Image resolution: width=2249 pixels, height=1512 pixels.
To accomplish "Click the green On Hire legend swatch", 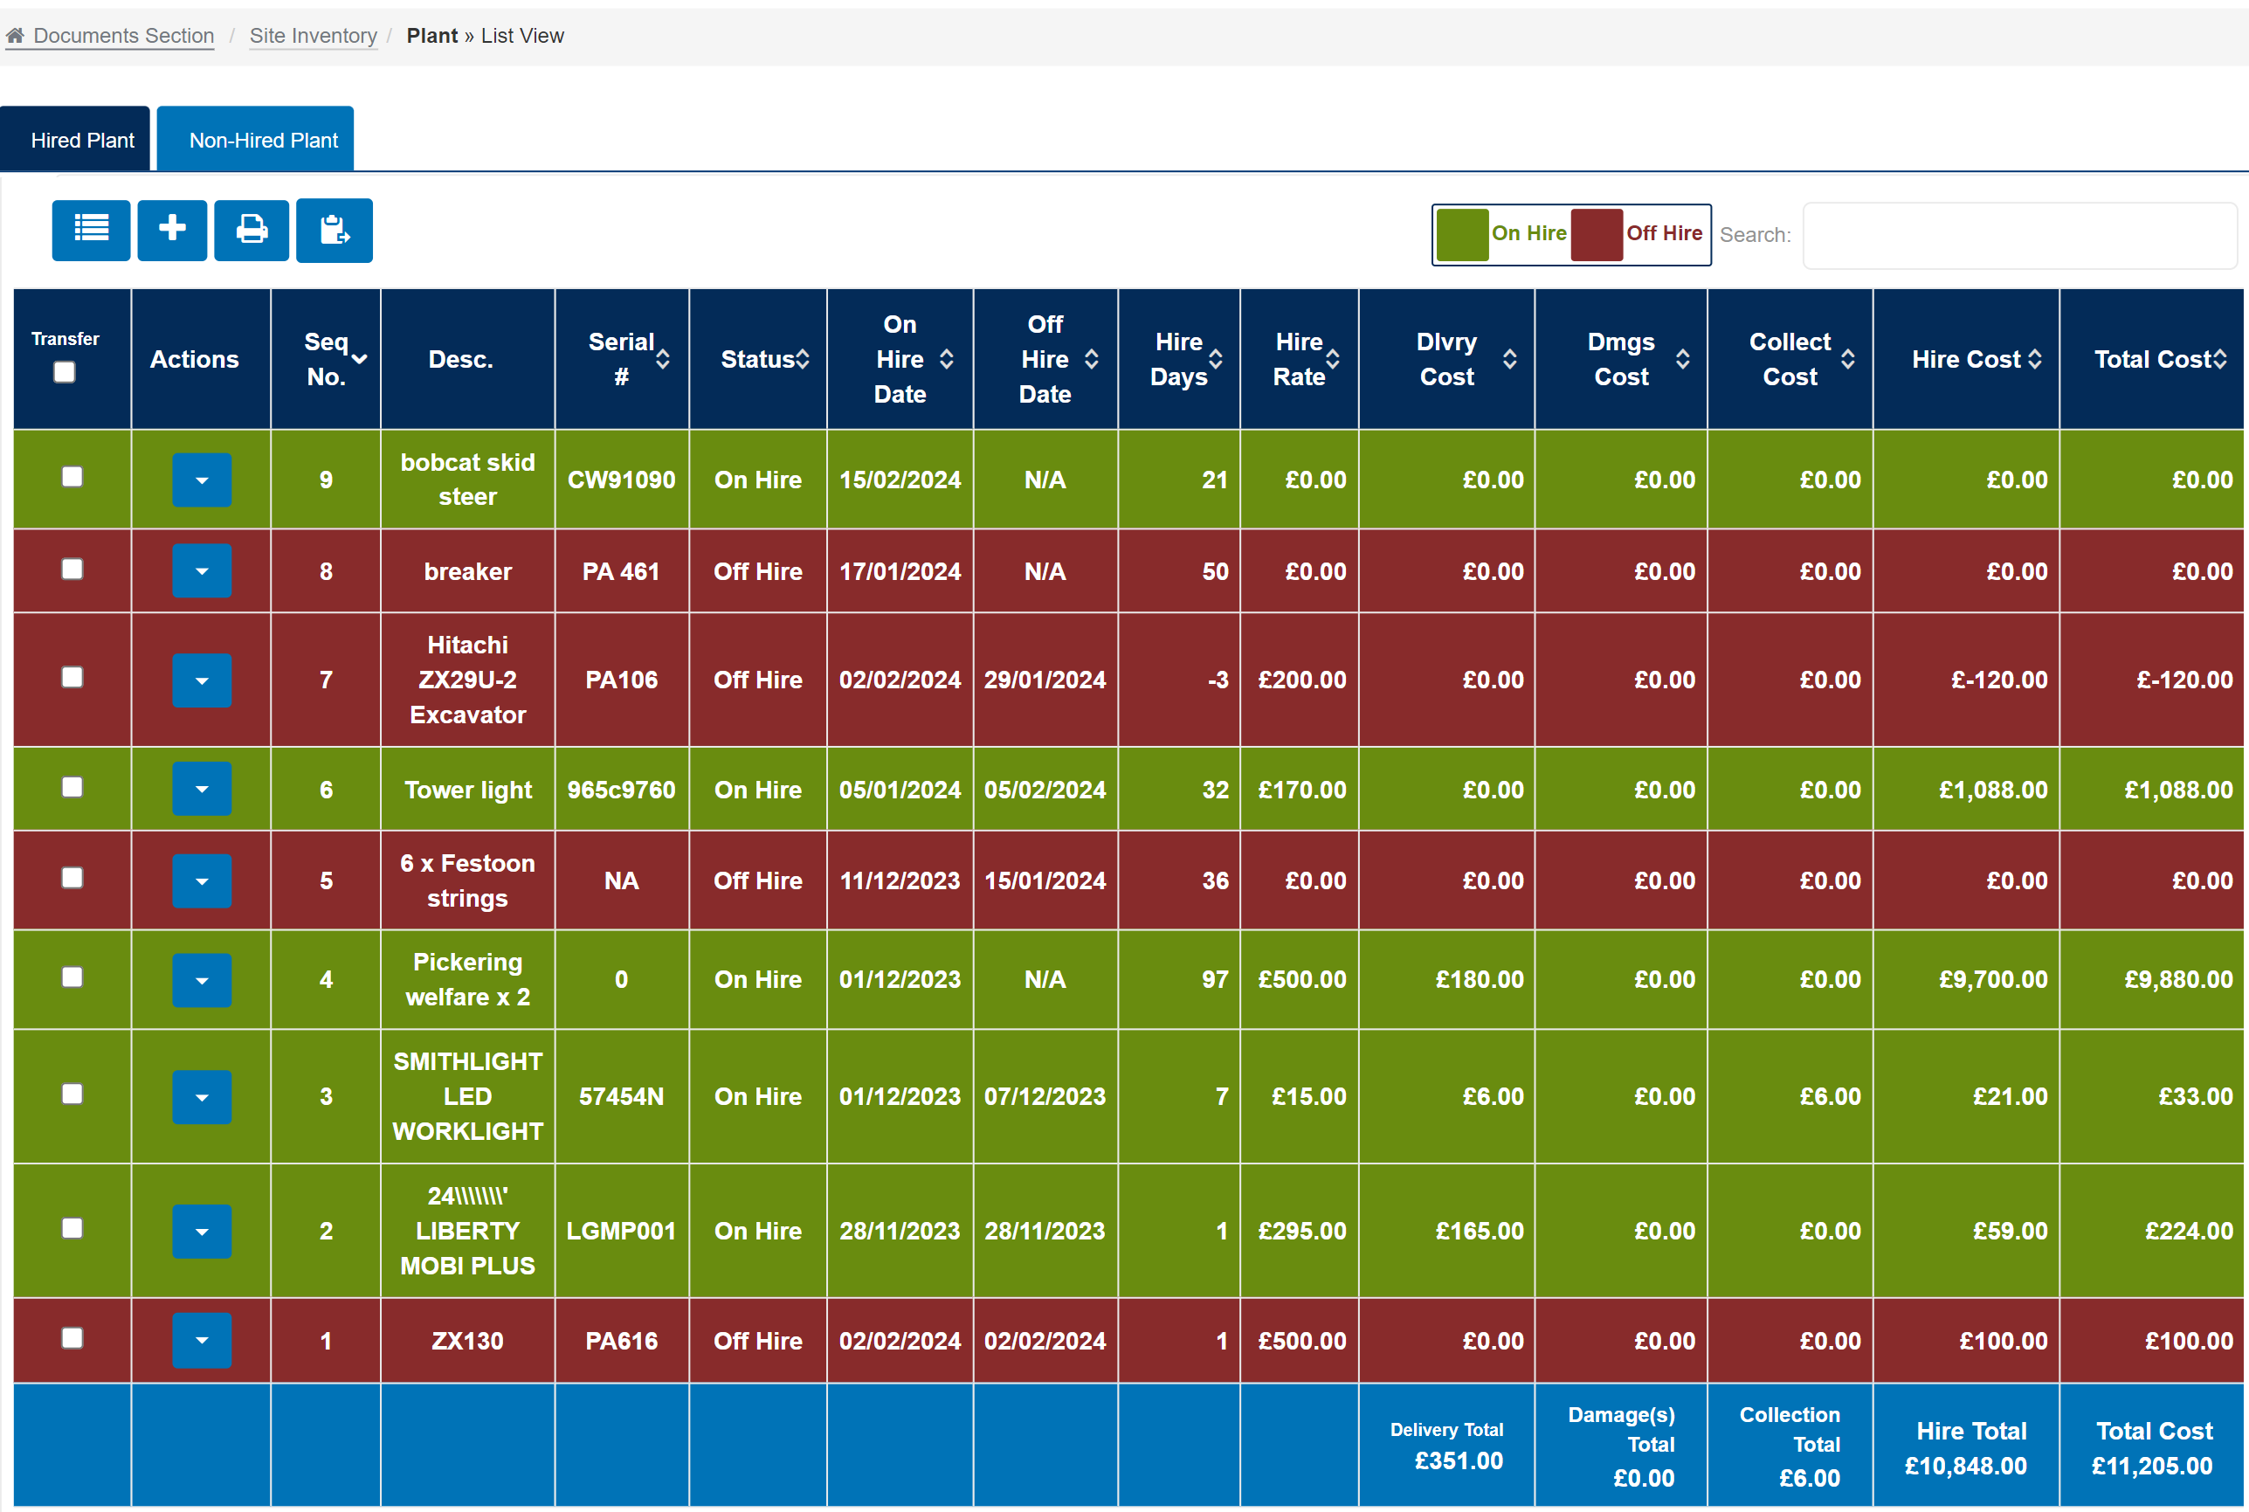I will (1461, 234).
